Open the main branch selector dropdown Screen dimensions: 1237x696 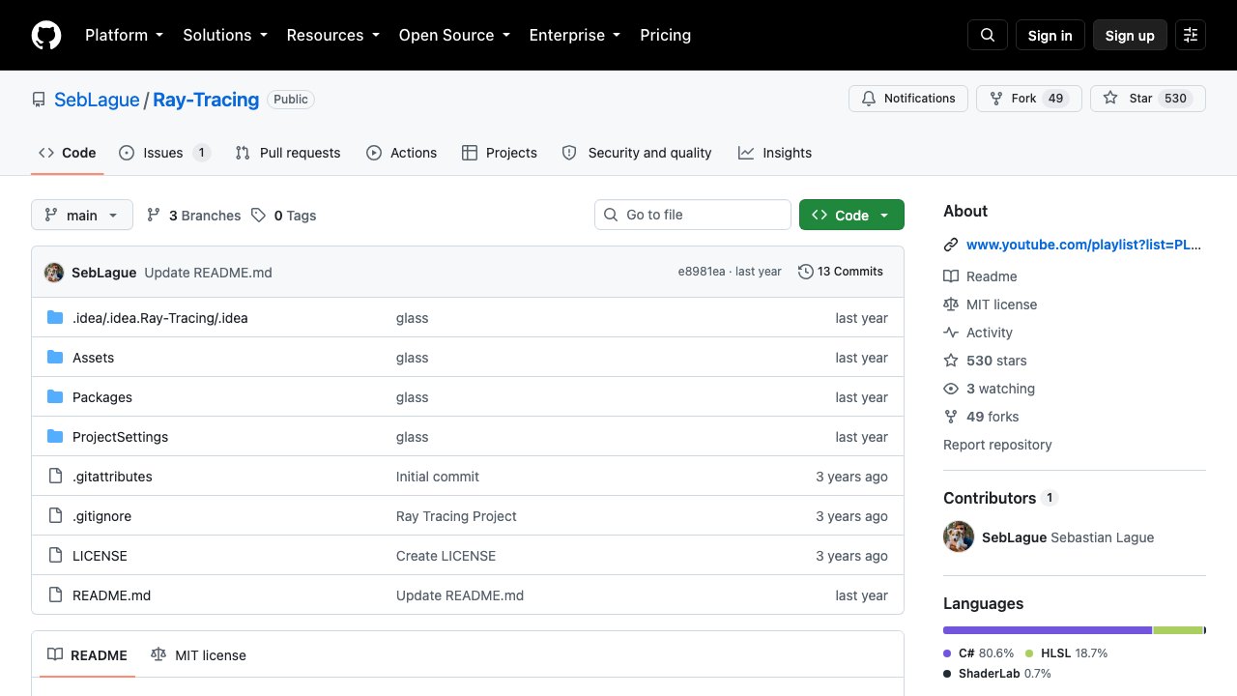(x=82, y=216)
